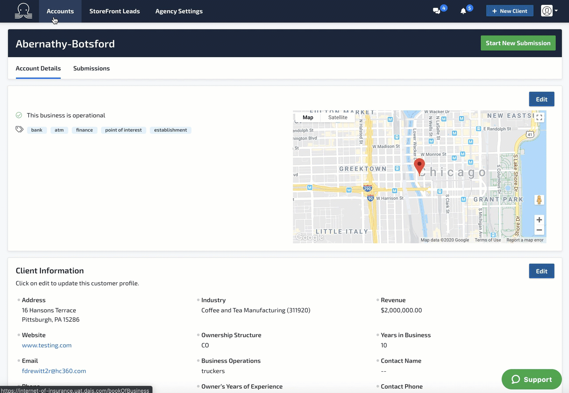Click the truckers business operations value
569x393 pixels.
213,371
